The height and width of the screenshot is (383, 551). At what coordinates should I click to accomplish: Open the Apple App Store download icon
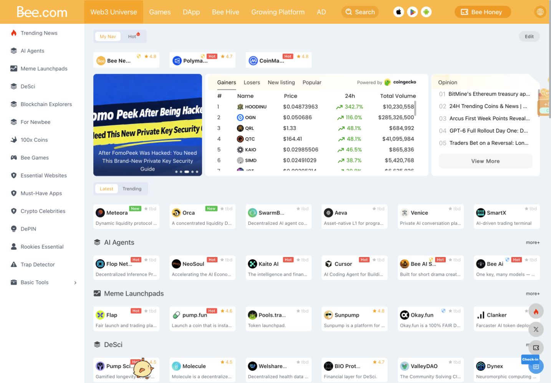[399, 12]
